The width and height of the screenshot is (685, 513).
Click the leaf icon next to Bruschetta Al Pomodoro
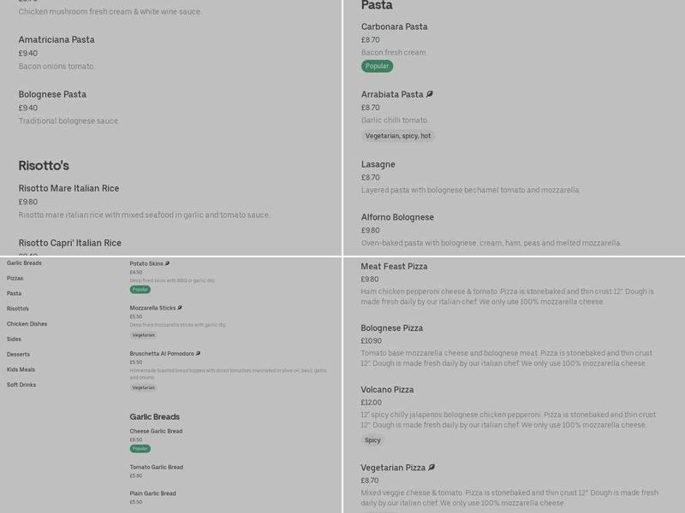[198, 353]
